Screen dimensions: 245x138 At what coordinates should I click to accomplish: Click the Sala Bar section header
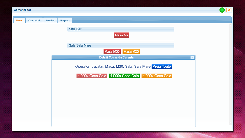click(121, 29)
